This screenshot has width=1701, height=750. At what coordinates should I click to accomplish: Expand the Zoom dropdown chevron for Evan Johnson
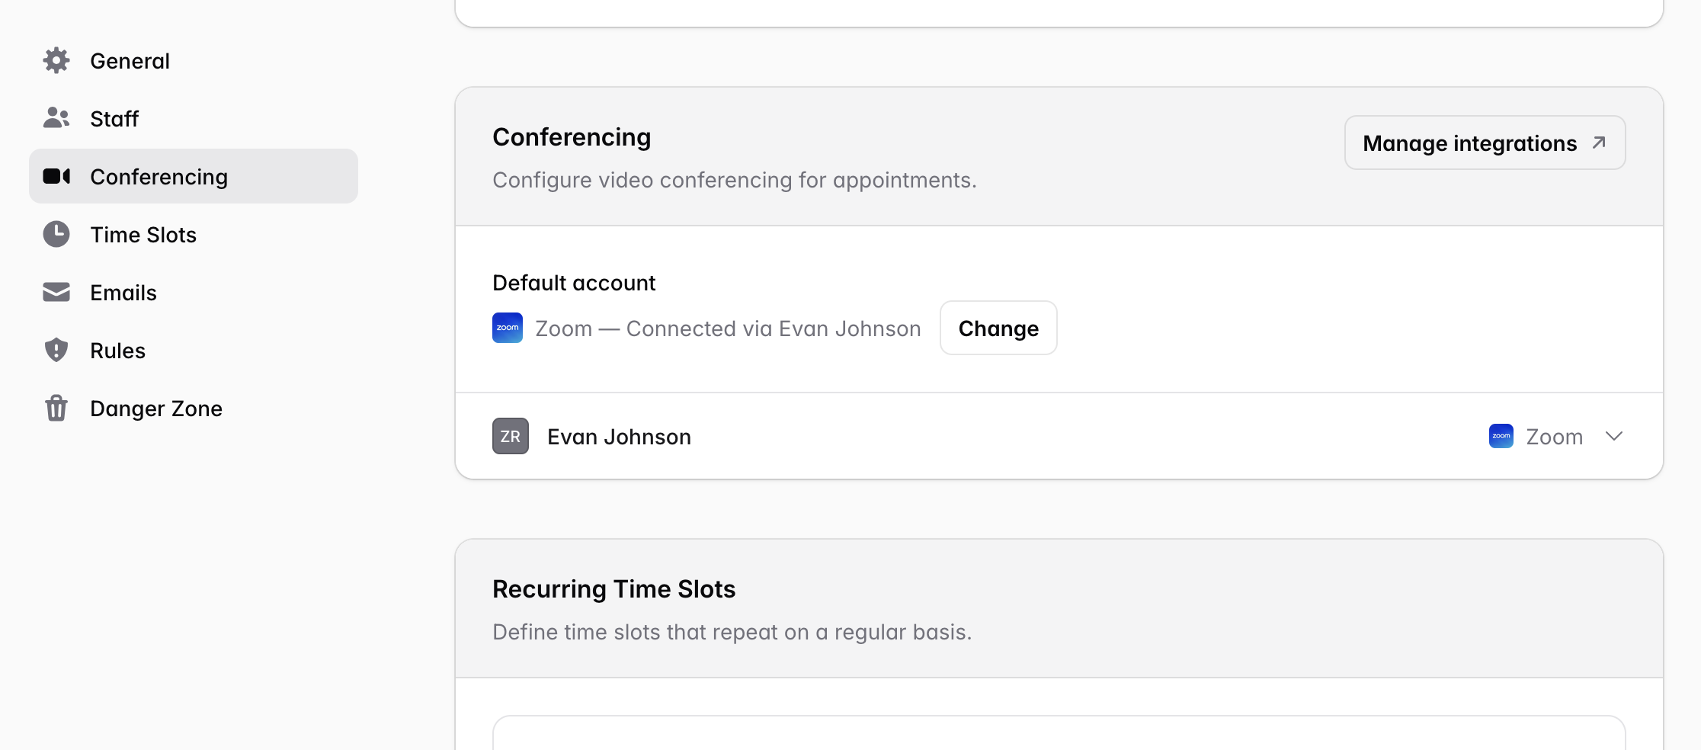pos(1613,437)
